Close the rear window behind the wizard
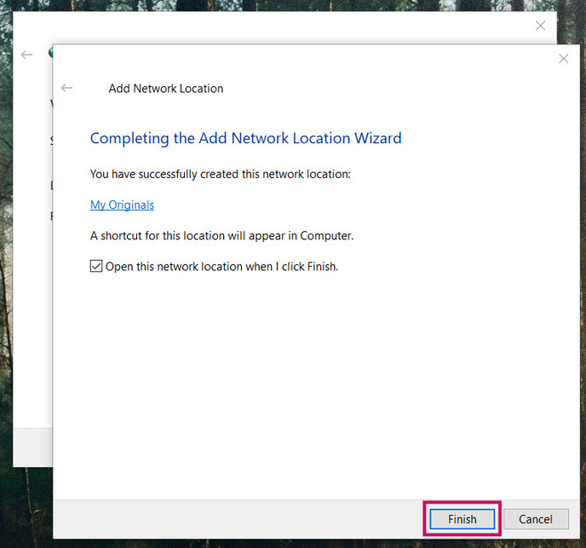The width and height of the screenshot is (586, 548). pyautogui.click(x=540, y=26)
